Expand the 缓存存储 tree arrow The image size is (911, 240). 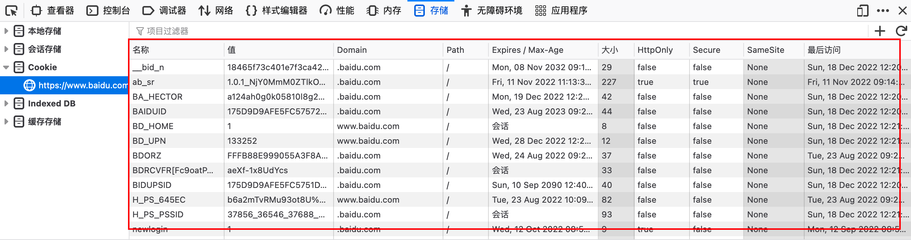click(6, 122)
